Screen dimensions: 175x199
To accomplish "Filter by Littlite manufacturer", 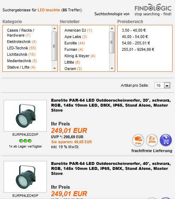I will (x=72, y=62).
